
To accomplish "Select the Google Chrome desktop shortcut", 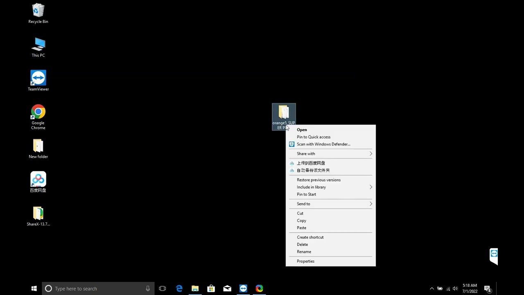I will 38,117.
